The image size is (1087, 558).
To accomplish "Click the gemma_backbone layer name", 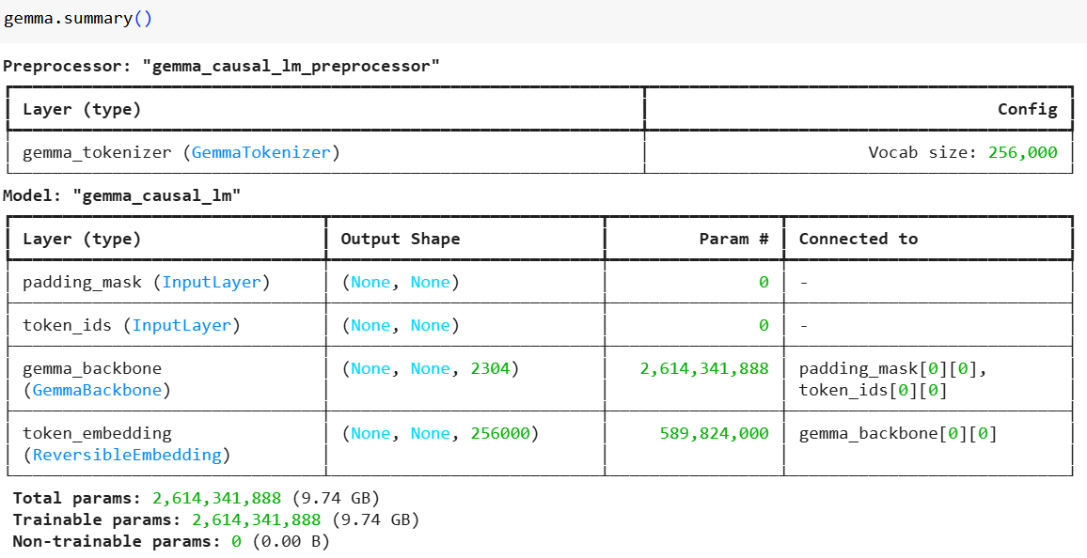I will [x=92, y=368].
